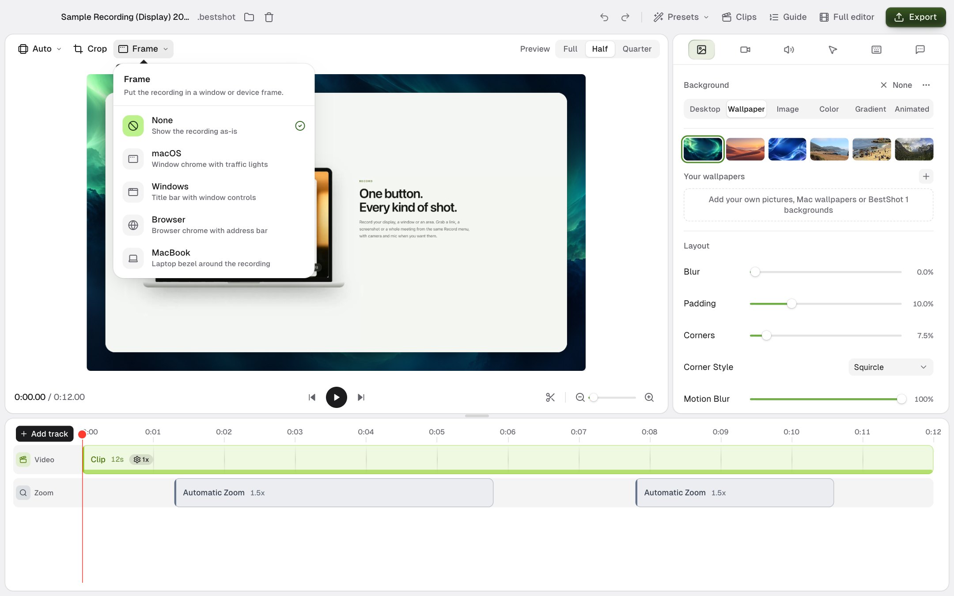Adjust the Padding slider handle
954x596 pixels.
coord(791,304)
